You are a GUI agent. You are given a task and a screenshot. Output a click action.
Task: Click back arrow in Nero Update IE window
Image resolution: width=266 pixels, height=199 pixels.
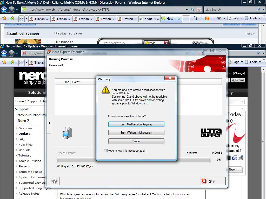pyautogui.click(x=4, y=53)
